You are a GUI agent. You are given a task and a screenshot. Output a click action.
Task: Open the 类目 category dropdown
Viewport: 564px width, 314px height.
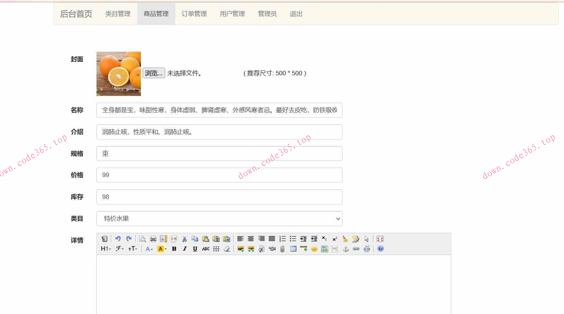[x=219, y=218]
